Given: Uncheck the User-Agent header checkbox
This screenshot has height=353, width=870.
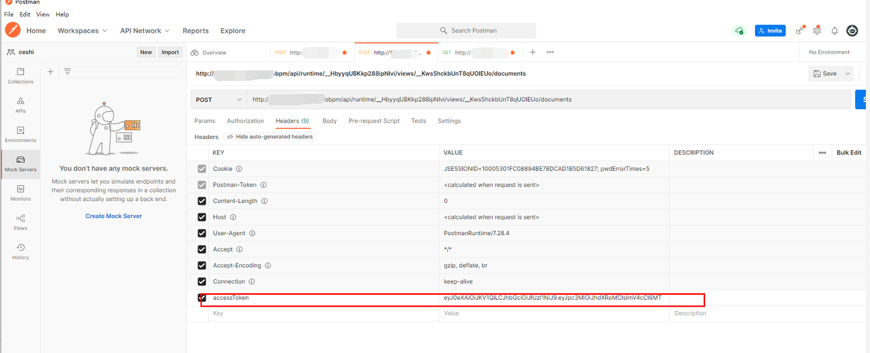Looking at the screenshot, I should pyautogui.click(x=202, y=233).
